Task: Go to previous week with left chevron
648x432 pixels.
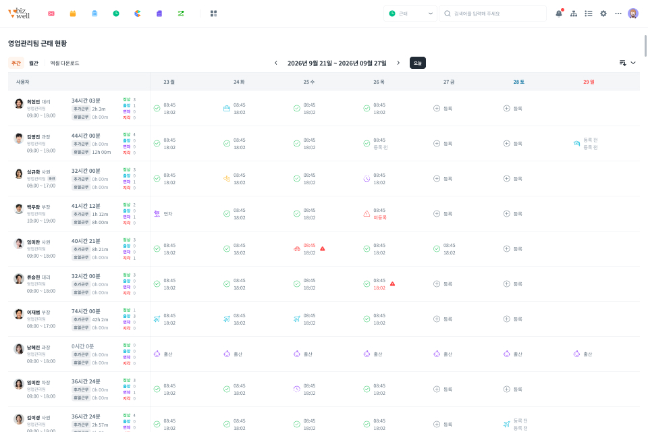Action: tap(276, 63)
